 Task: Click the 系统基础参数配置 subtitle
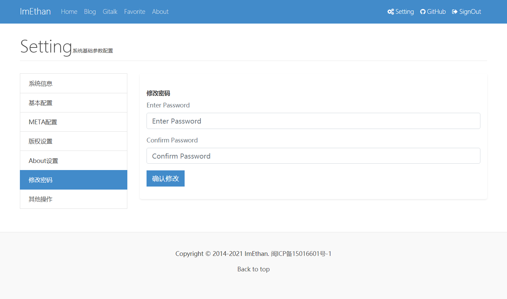click(93, 51)
